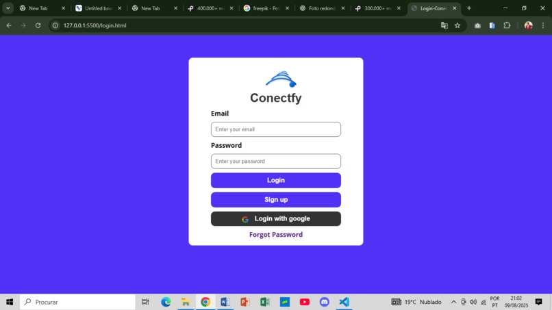Open the blue app icon beside Excel
Viewport: 552px width, 310px height.
tap(285, 302)
